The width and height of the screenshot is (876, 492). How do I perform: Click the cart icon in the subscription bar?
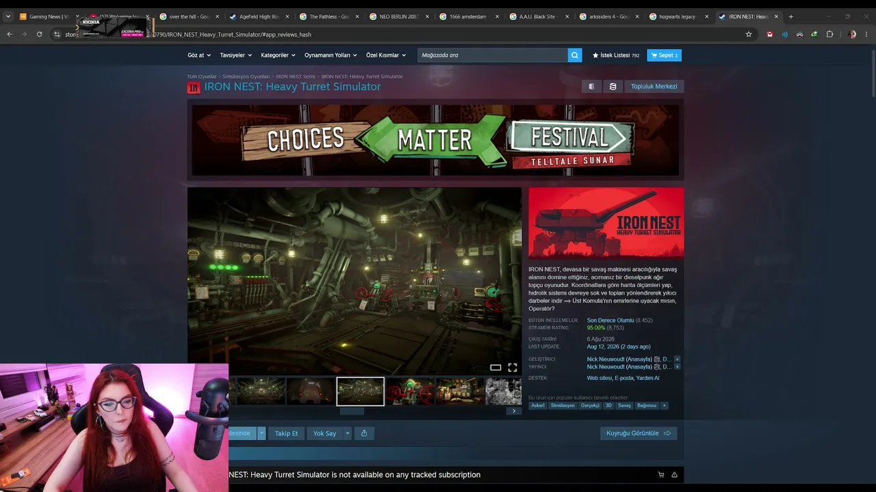click(x=661, y=475)
